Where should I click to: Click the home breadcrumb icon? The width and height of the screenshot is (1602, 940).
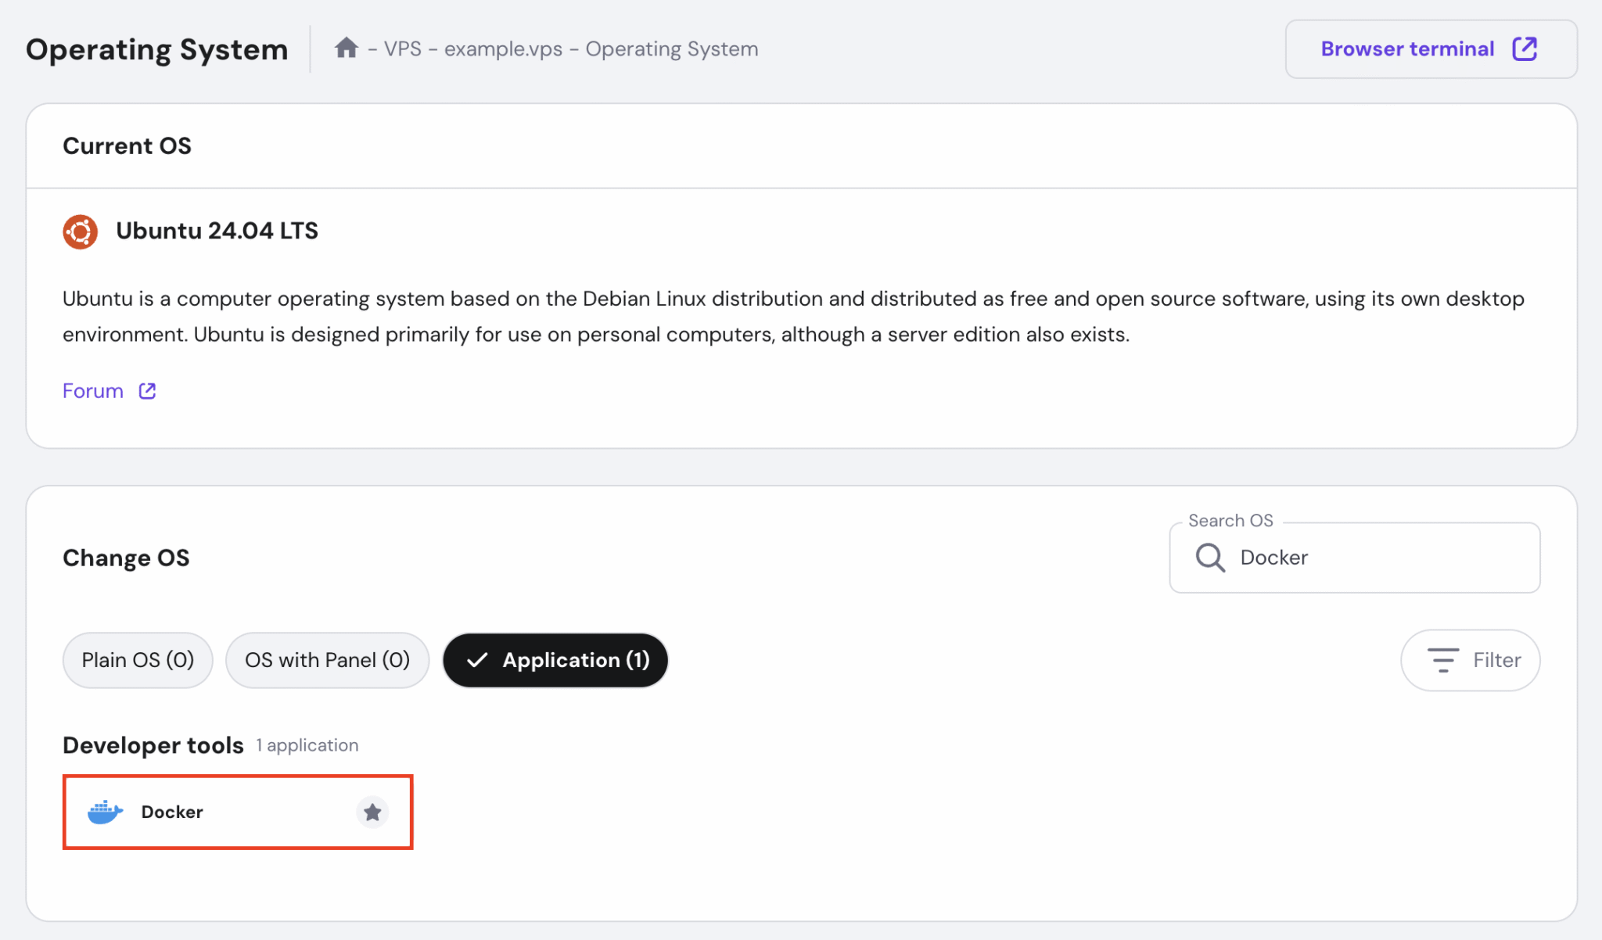click(347, 48)
